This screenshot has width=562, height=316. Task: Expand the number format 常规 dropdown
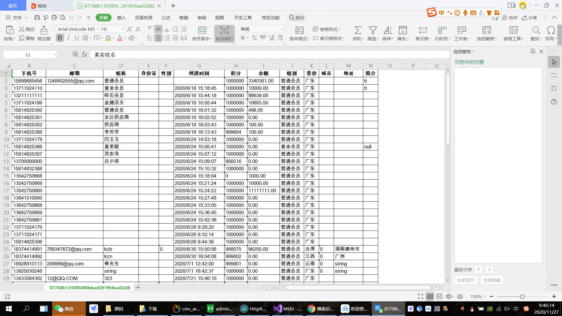[x=282, y=29]
